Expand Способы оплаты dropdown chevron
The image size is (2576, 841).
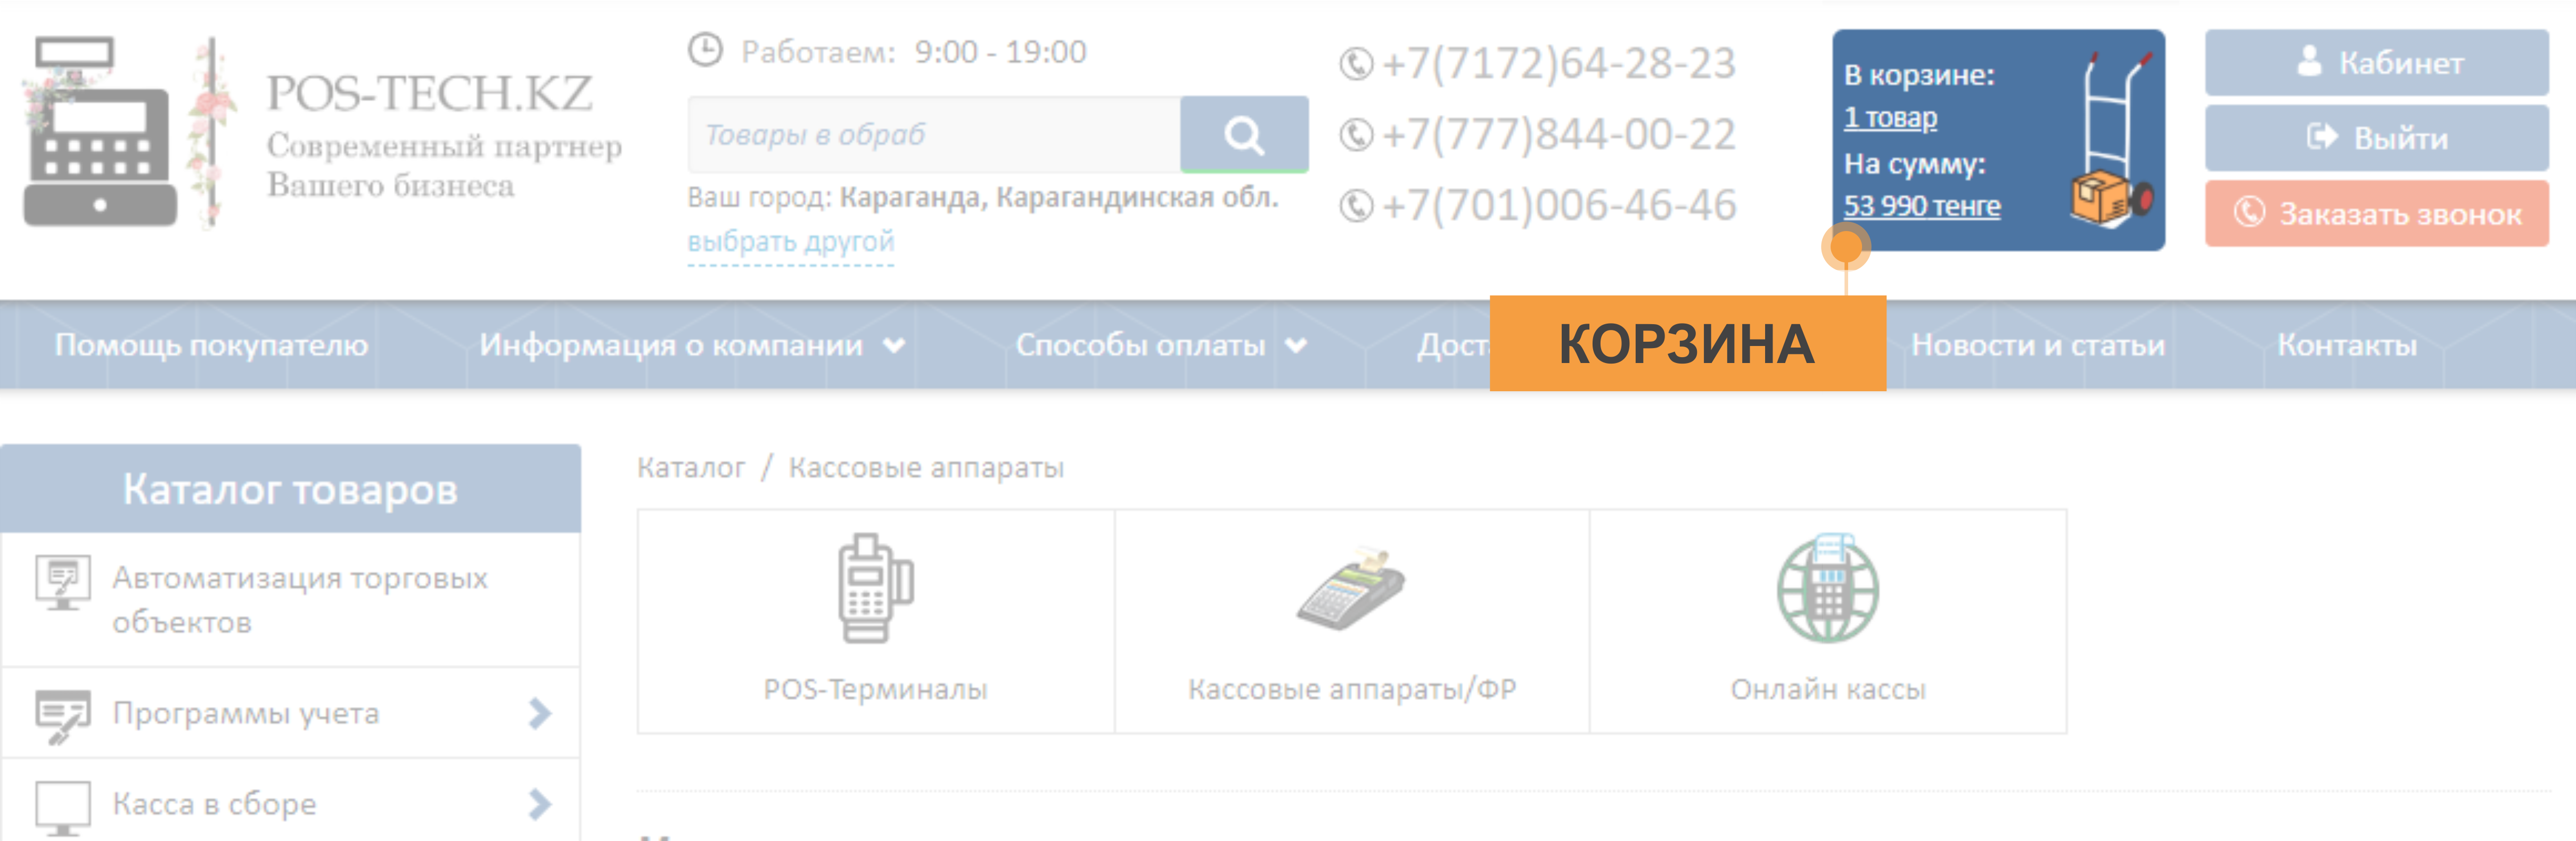tap(1296, 346)
